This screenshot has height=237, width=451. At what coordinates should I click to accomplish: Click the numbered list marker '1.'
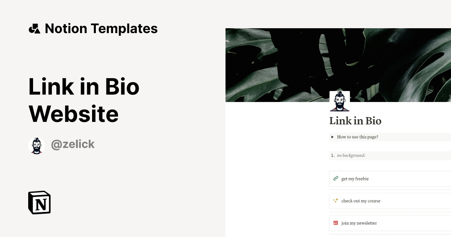click(333, 155)
